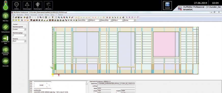Click the 27.06.2014 date display
Image resolution: width=222 pixels, height=93 pixels.
click(x=200, y=3)
